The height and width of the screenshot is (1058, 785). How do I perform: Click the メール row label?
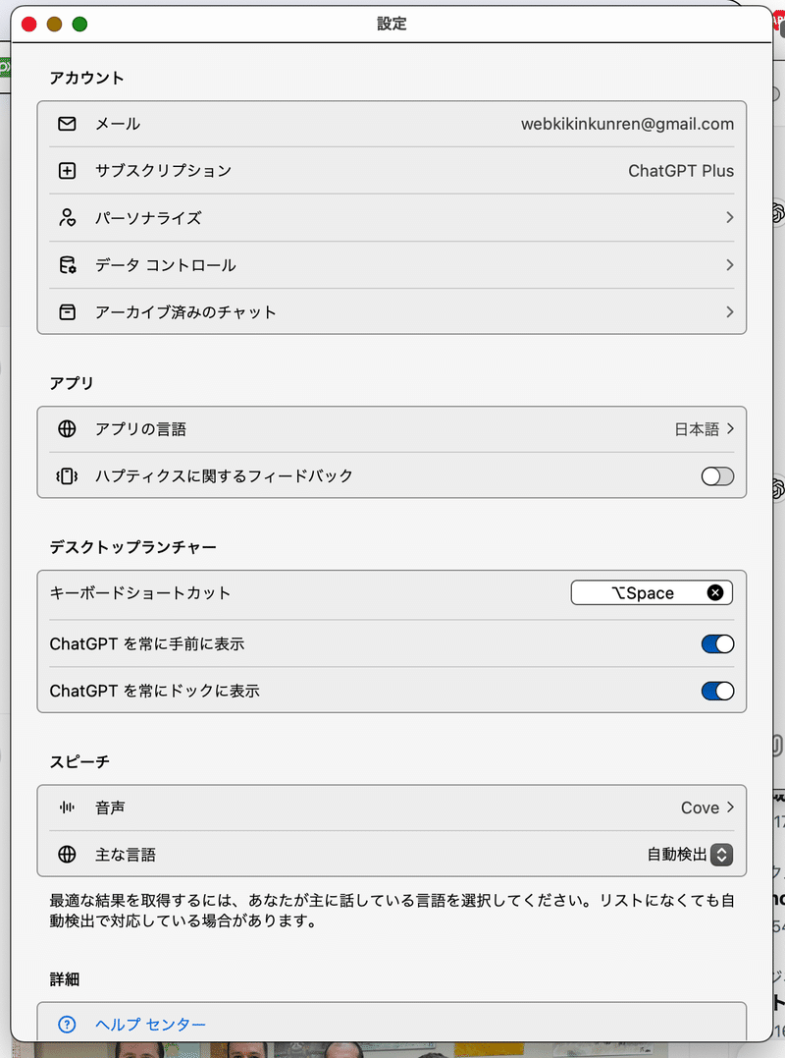(118, 124)
